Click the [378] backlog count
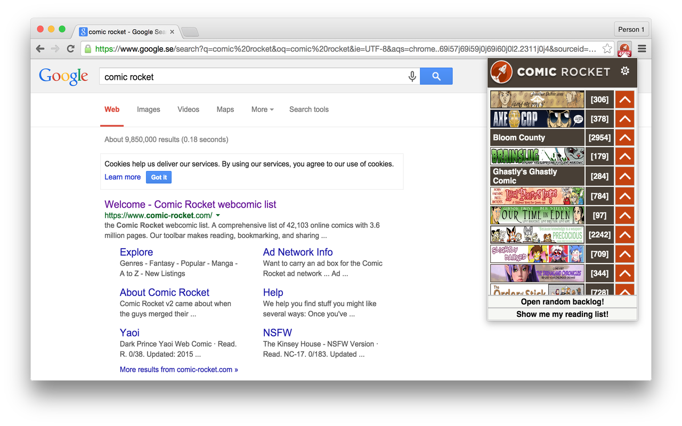The image size is (682, 426). [599, 119]
